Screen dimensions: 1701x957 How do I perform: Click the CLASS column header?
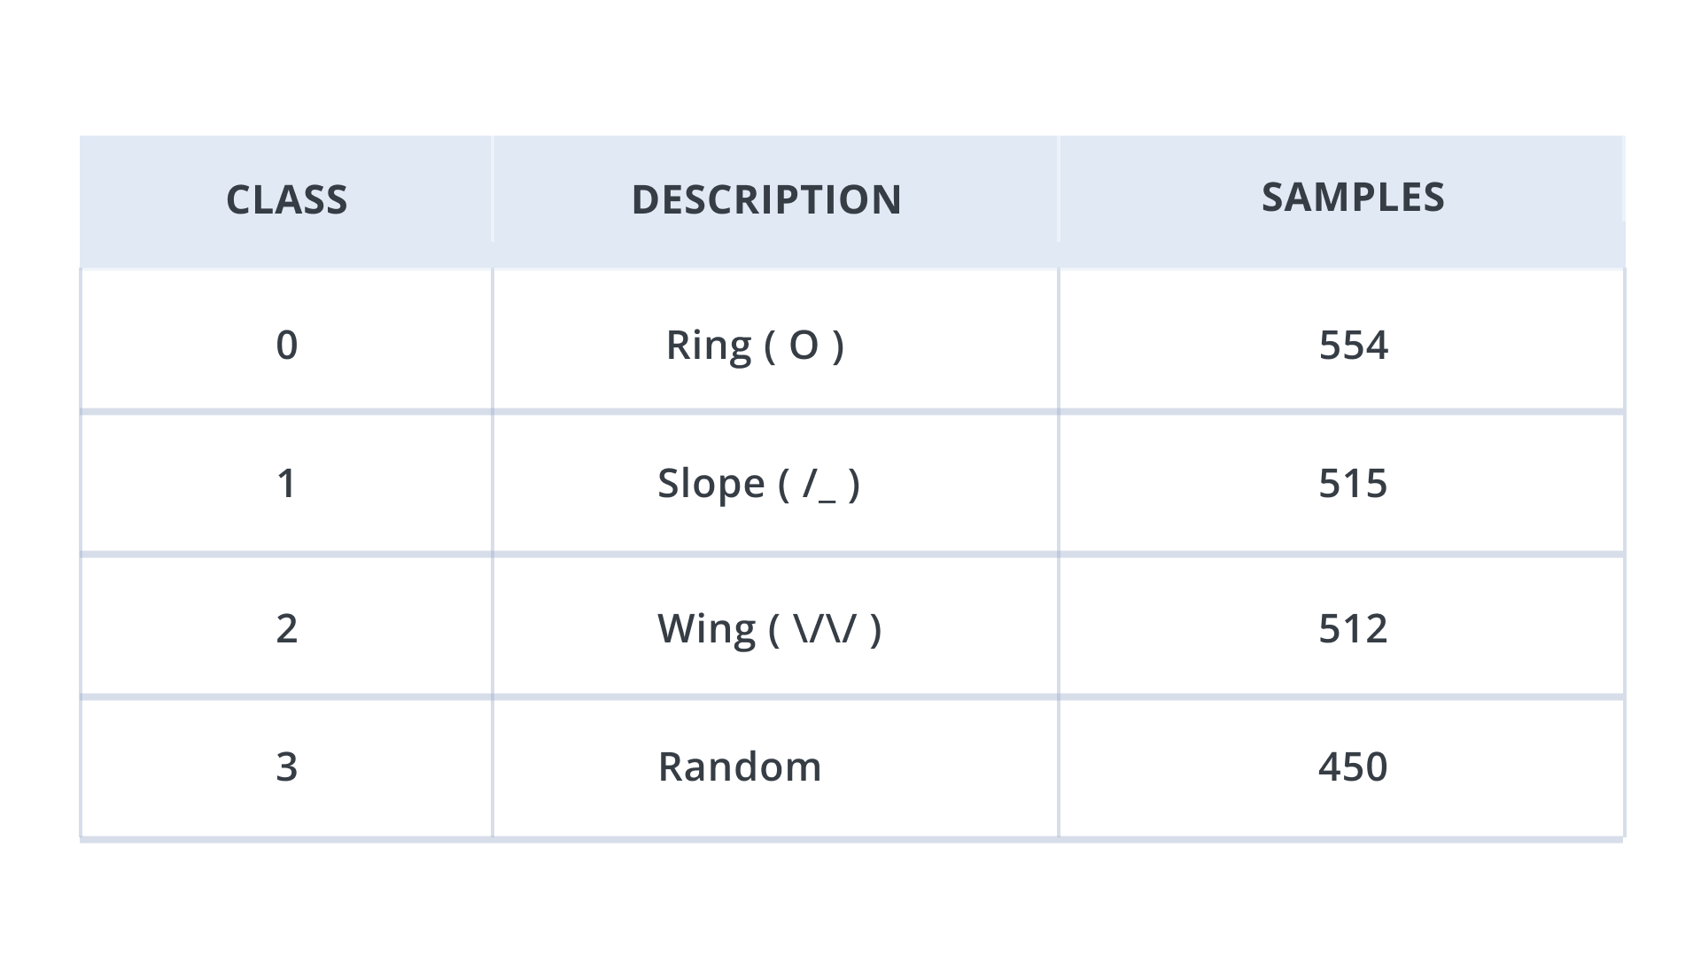pos(286,199)
